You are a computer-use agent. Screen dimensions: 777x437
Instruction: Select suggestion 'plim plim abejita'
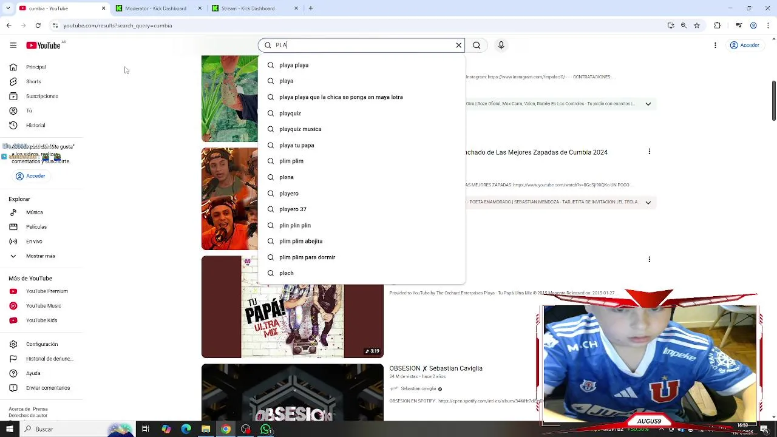[x=362, y=241]
